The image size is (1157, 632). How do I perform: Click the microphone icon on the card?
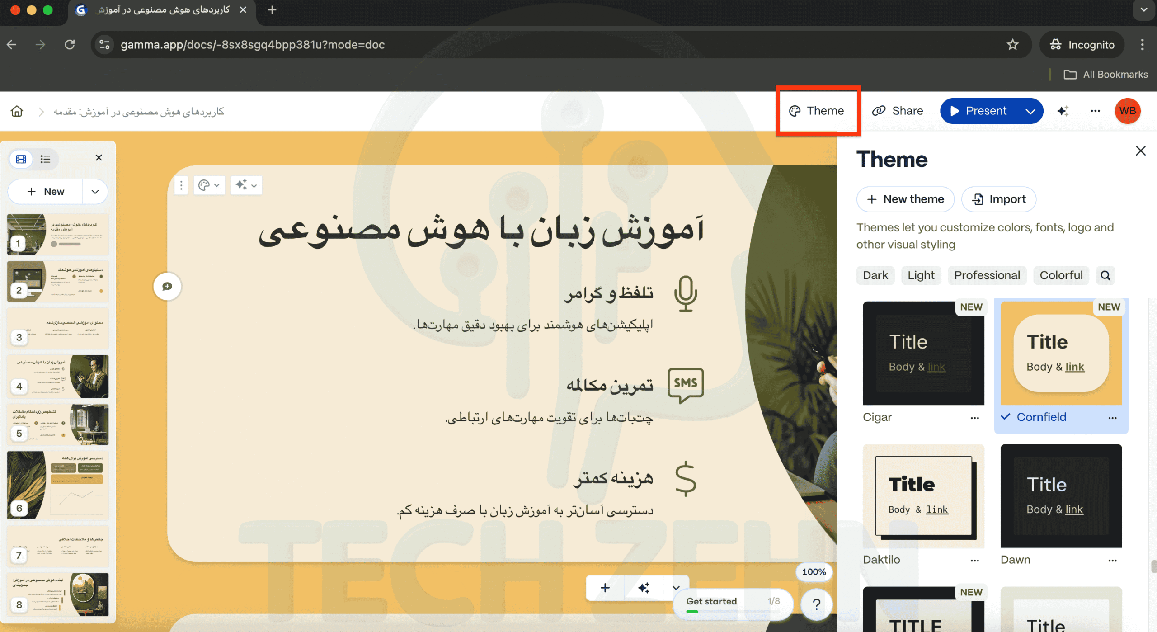point(686,293)
